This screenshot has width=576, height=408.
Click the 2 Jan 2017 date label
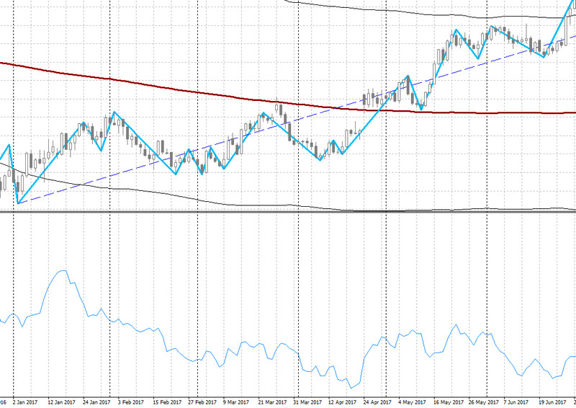pyautogui.click(x=25, y=402)
